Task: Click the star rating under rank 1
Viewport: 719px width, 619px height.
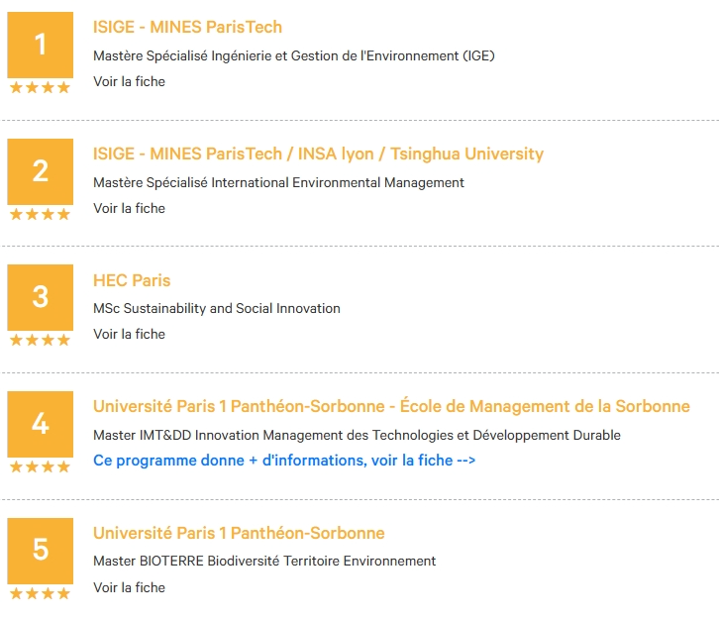Action: coord(40,87)
